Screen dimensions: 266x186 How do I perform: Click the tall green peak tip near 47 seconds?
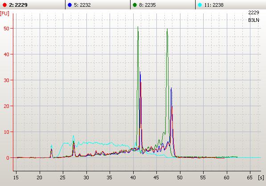(167, 29)
